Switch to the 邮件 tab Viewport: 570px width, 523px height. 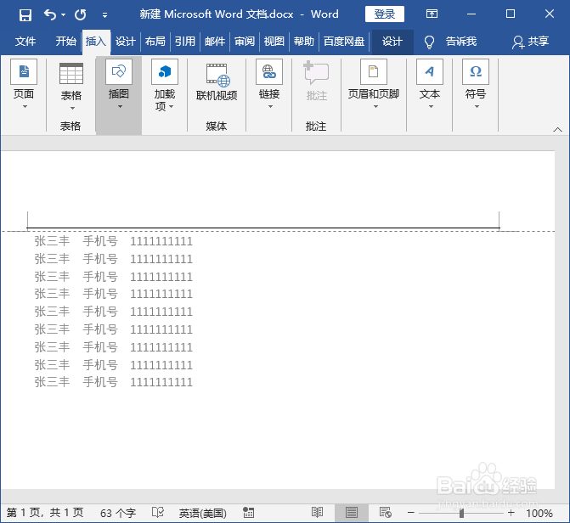coord(215,42)
